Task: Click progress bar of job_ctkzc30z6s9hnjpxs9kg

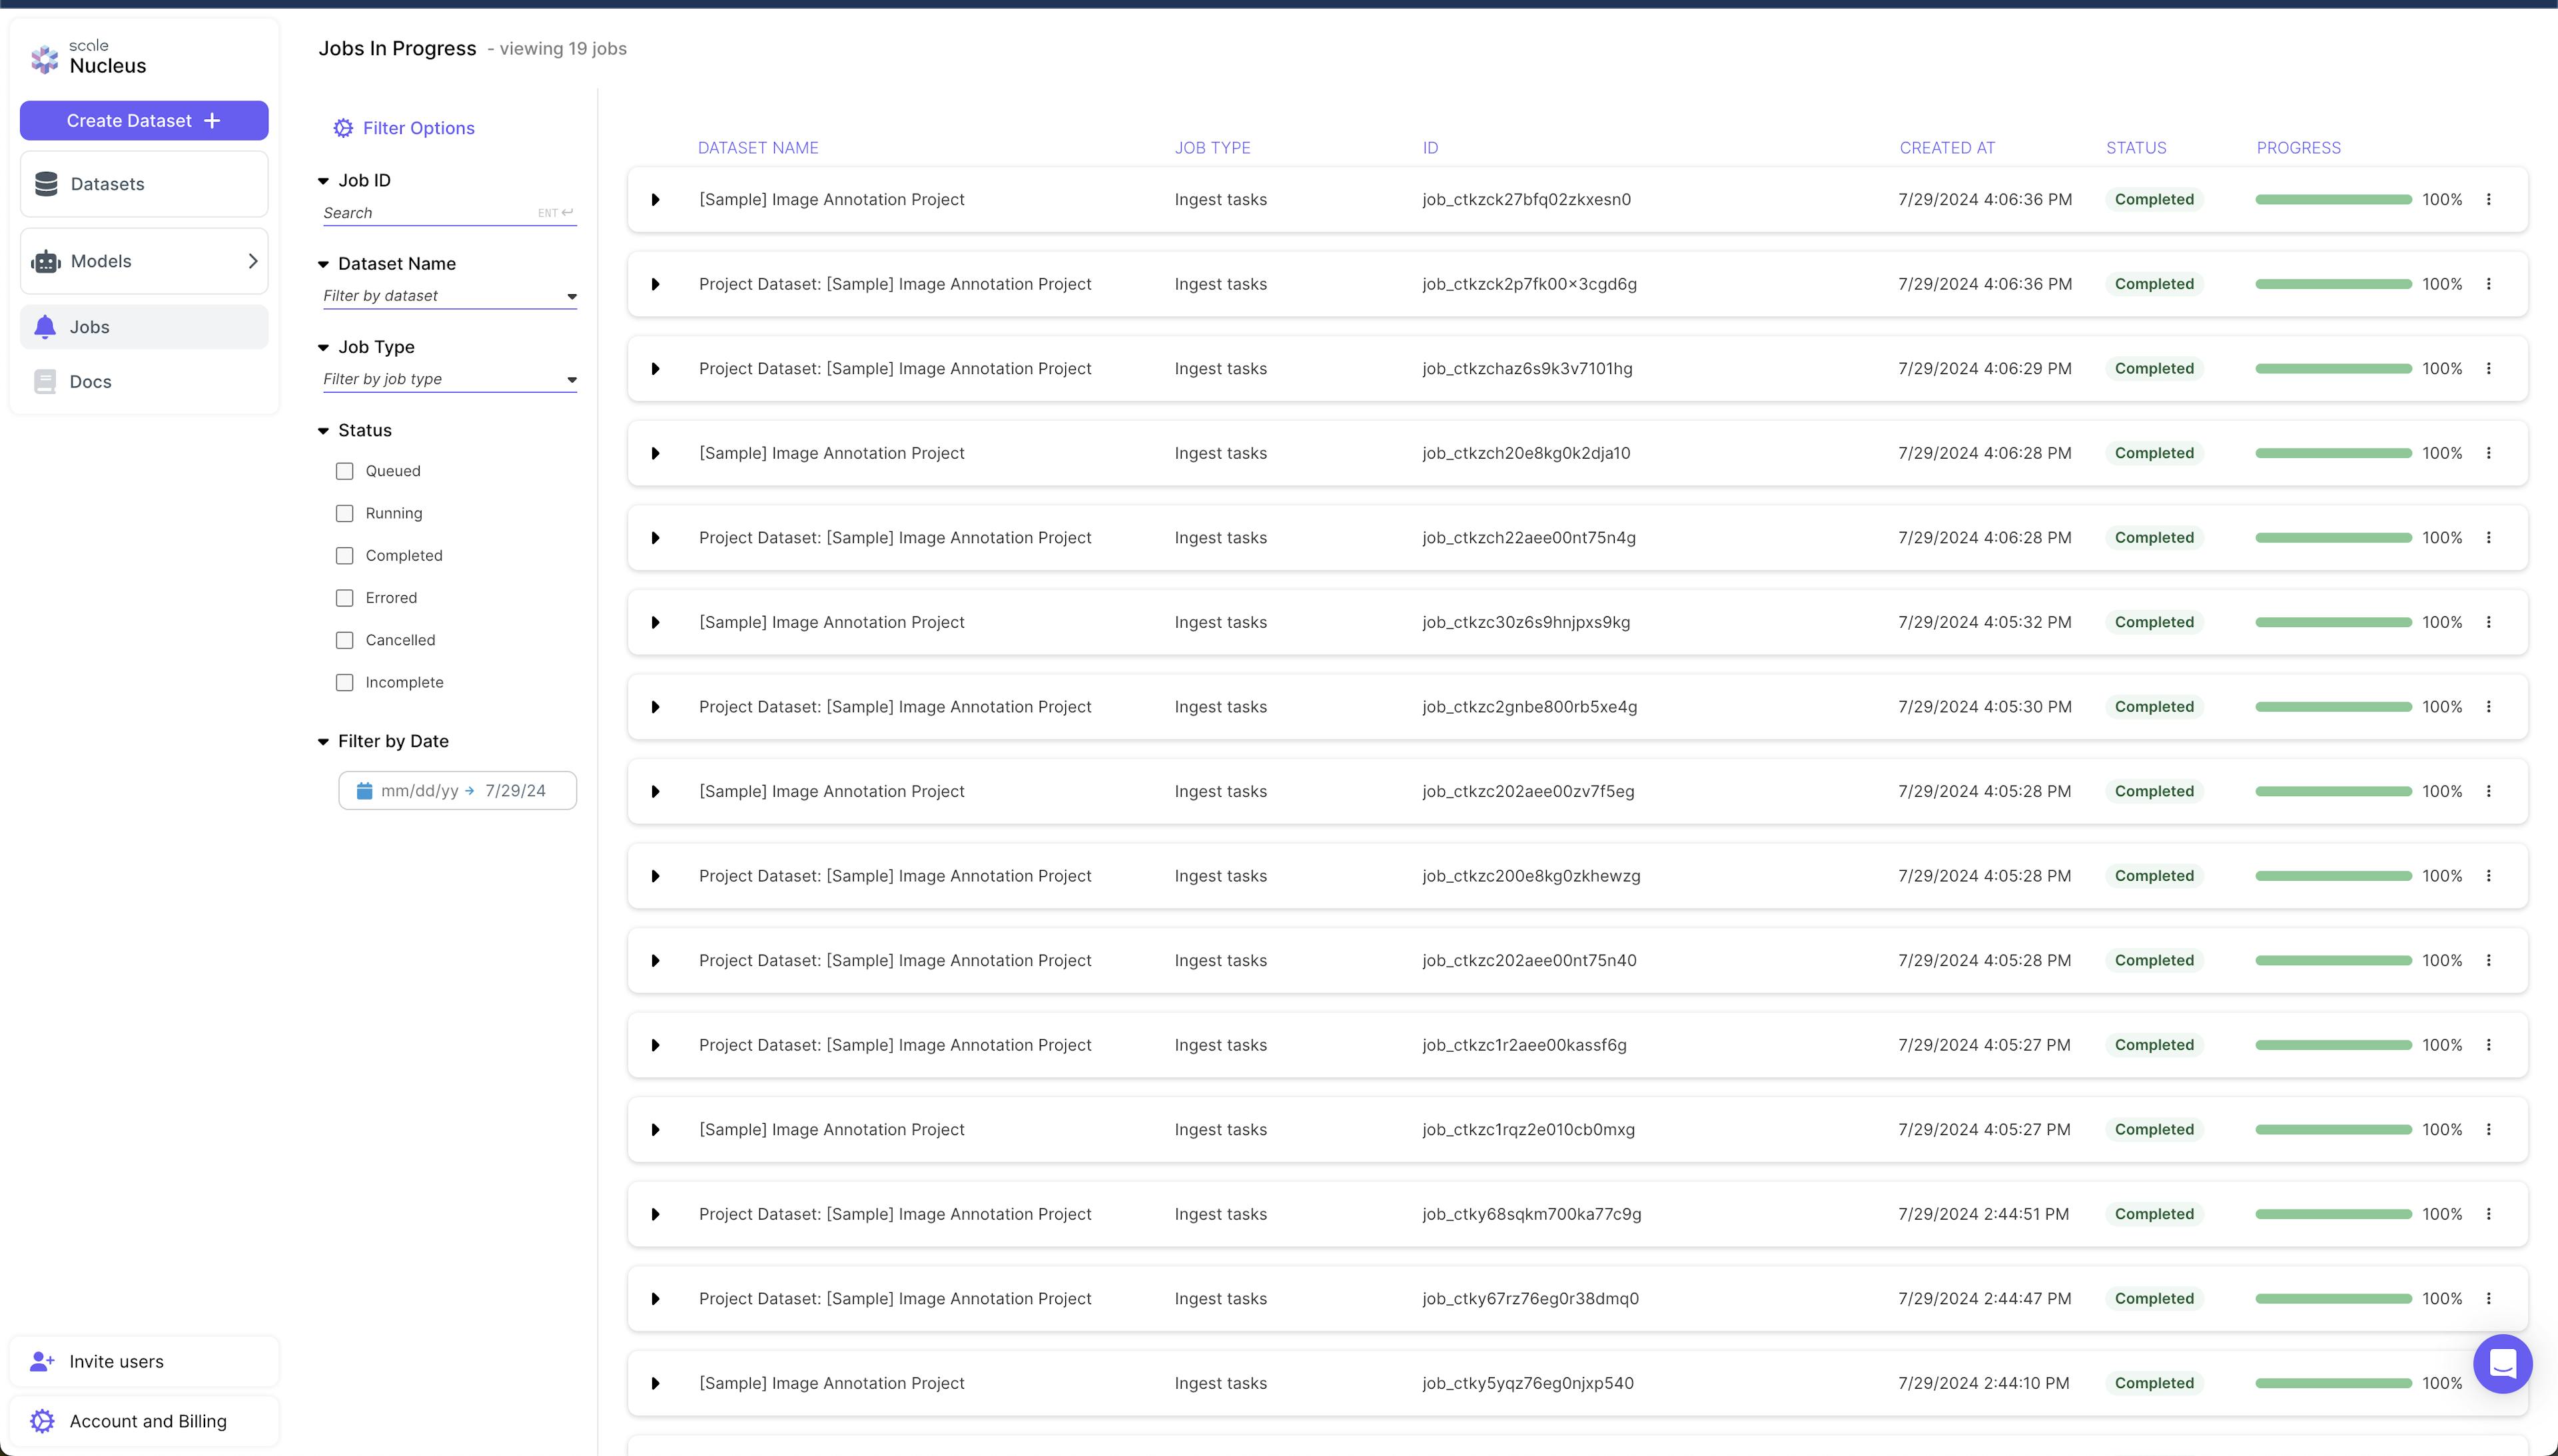Action: click(x=2333, y=622)
